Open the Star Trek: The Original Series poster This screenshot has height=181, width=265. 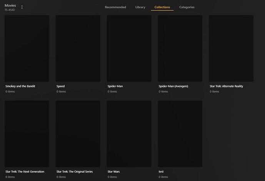click(x=78, y=134)
